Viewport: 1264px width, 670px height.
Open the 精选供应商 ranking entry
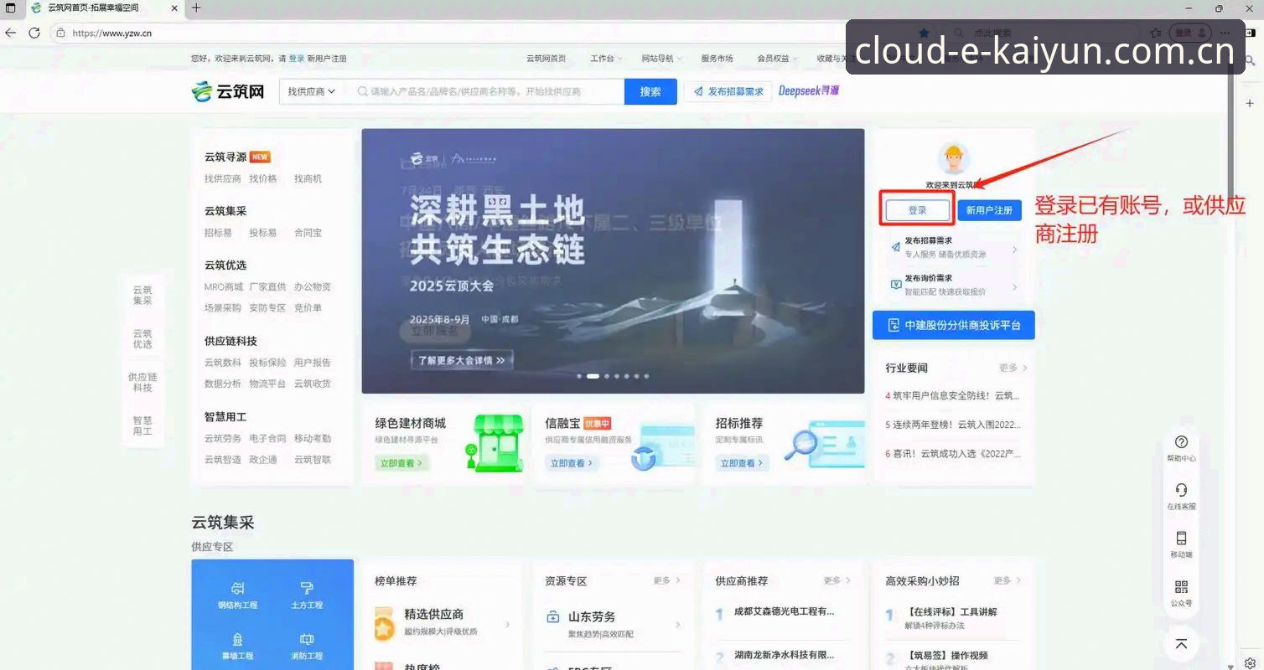443,623
